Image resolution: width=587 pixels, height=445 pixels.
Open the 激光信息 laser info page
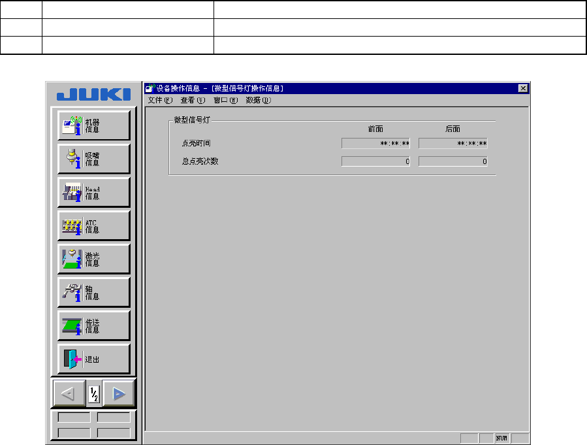(x=94, y=259)
